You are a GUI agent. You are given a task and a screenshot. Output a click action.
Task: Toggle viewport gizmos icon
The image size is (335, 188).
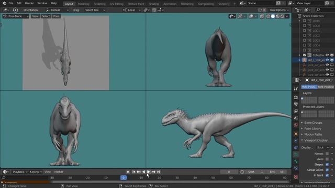coord(240,16)
